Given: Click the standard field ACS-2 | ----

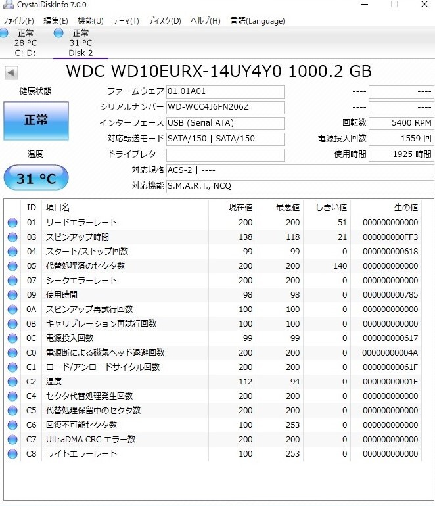Looking at the screenshot, I should tap(300, 171).
